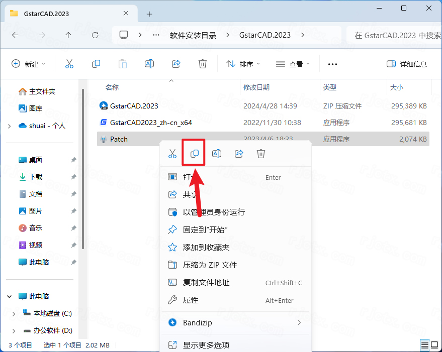Toggle the details pane button
Image resolution: width=442 pixels, height=352 pixels.
tap(406, 64)
